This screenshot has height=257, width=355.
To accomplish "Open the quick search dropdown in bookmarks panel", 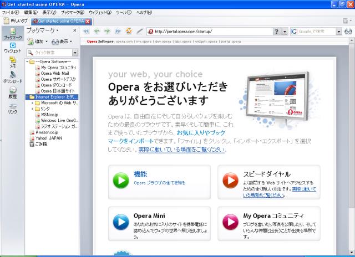I will (75, 53).
